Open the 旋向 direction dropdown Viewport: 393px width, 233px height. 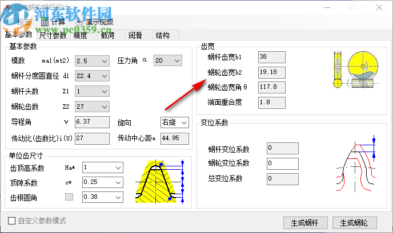[x=175, y=122]
